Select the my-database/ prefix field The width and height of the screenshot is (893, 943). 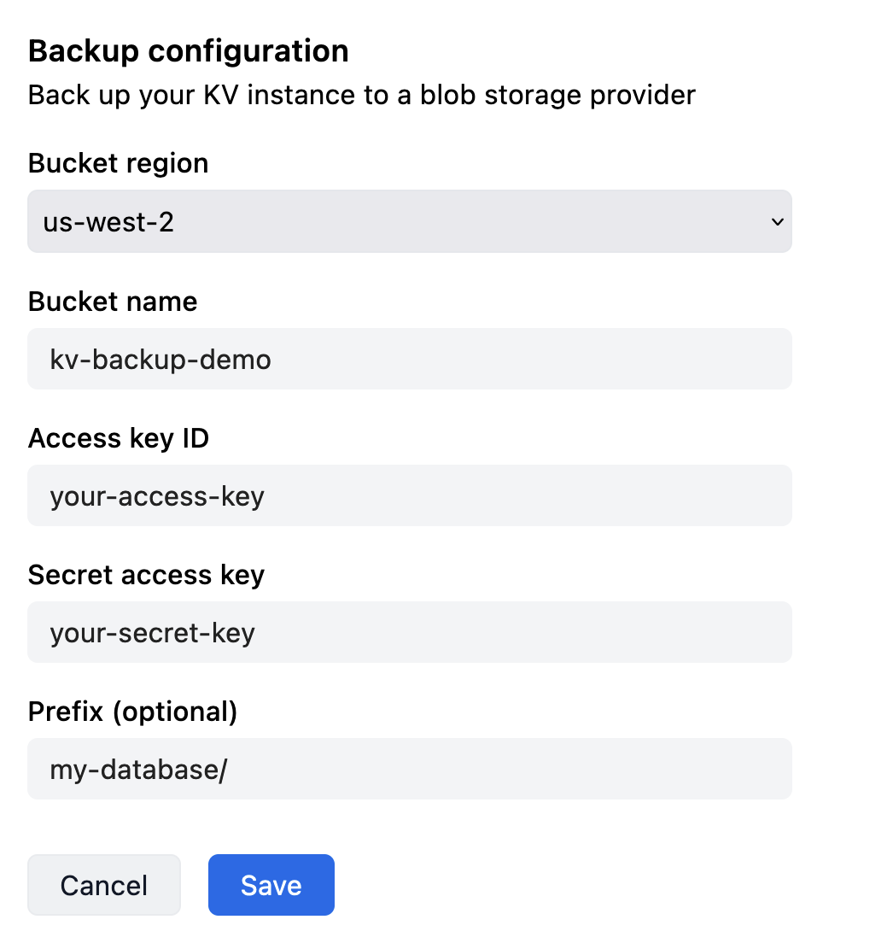point(410,769)
